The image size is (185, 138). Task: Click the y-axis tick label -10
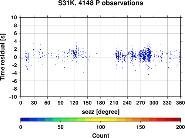coord(13,97)
